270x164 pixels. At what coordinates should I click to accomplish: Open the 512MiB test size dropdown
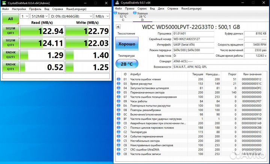39,16
